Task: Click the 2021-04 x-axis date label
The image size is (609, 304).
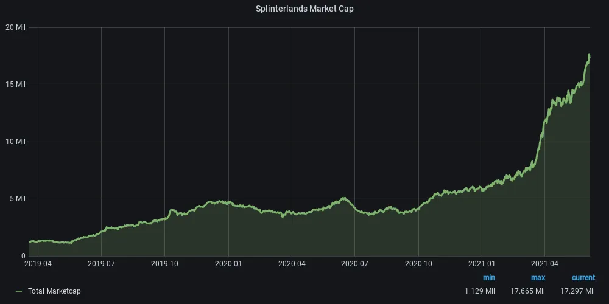Action: [x=544, y=264]
